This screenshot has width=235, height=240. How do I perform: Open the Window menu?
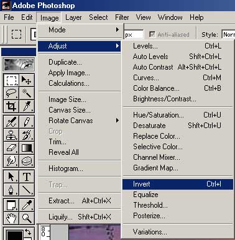pos(170,17)
